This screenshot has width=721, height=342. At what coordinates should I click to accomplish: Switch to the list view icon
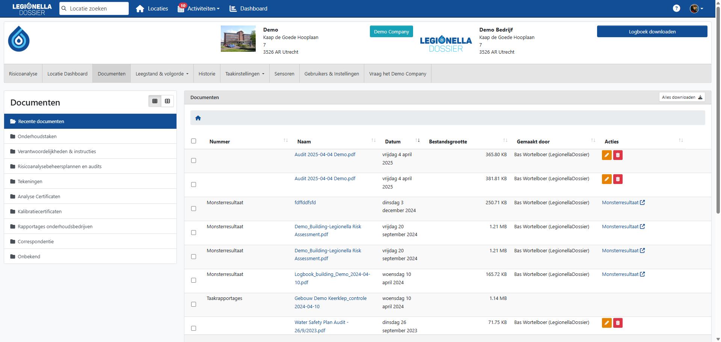[x=155, y=101]
